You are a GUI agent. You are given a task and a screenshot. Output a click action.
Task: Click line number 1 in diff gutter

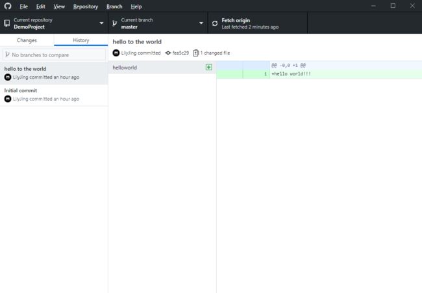pos(266,74)
